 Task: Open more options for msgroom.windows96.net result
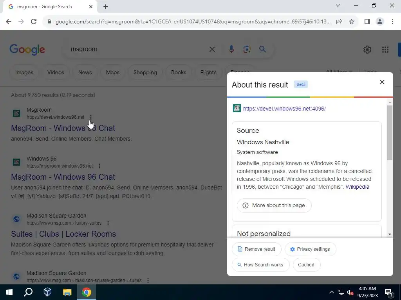(x=99, y=166)
